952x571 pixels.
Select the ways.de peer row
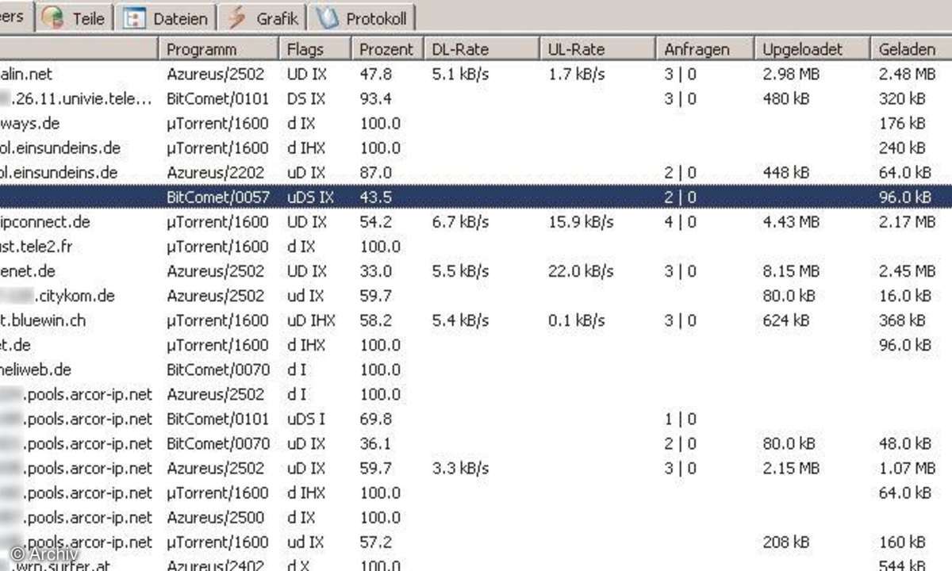point(476,123)
